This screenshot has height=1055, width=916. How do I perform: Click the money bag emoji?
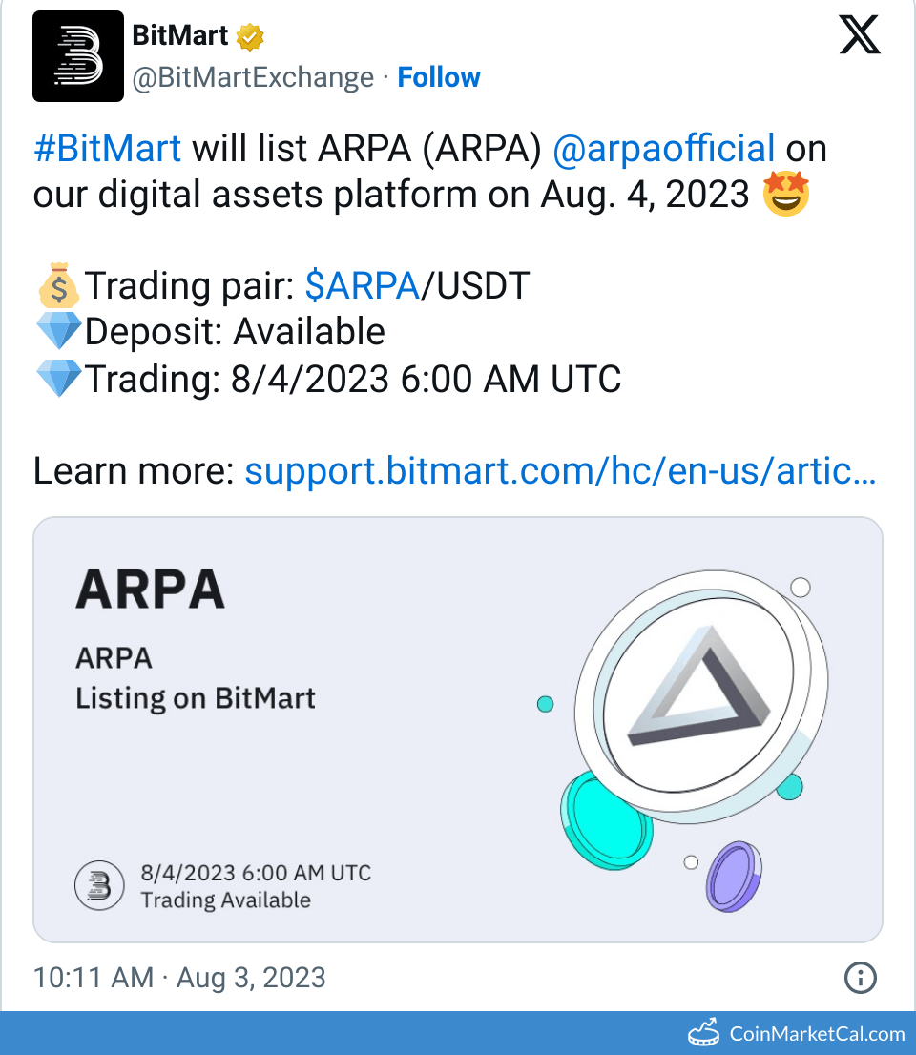pyautogui.click(x=58, y=285)
